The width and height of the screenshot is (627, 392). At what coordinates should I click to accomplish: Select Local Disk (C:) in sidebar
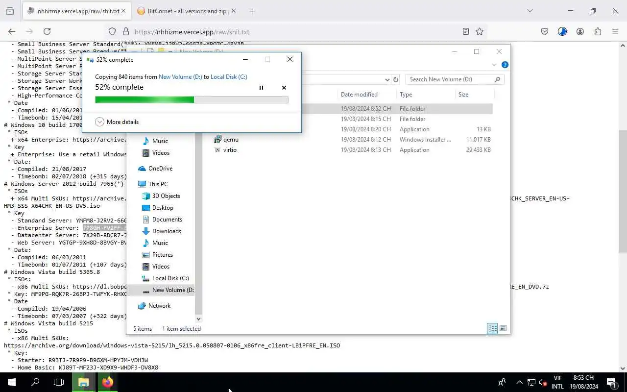click(x=170, y=278)
